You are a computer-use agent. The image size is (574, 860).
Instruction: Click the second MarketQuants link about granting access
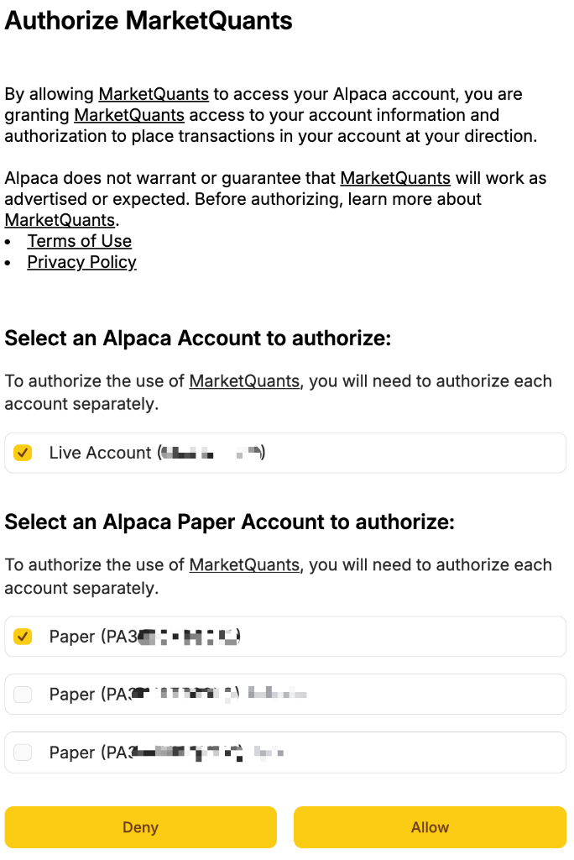(128, 114)
